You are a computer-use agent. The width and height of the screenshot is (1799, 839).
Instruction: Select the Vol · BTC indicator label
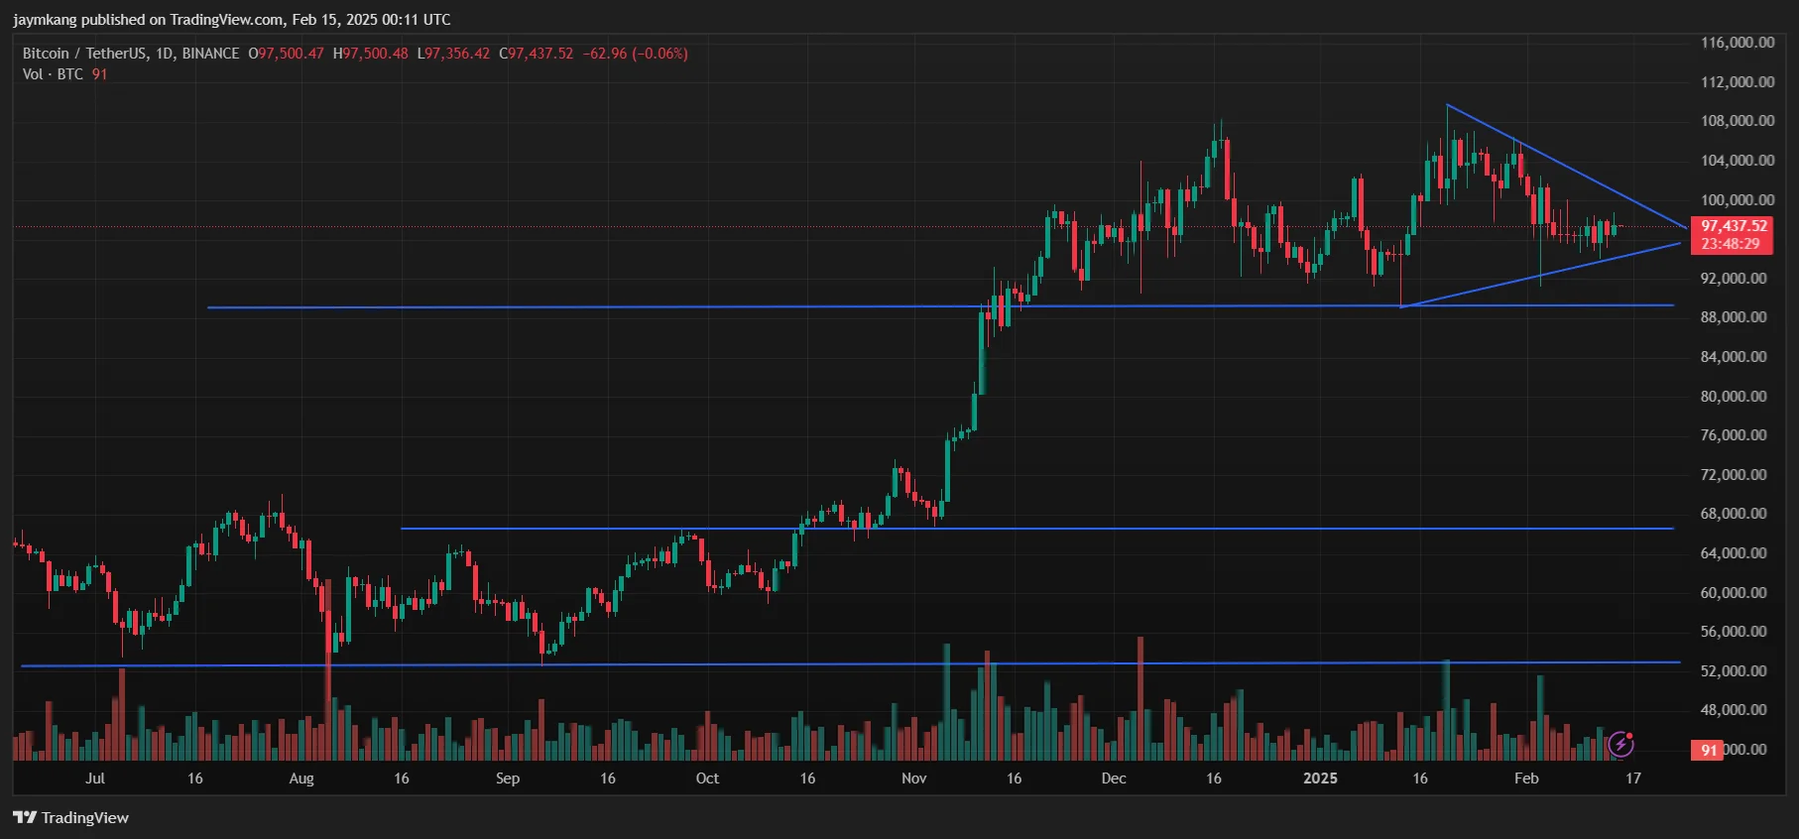click(x=53, y=74)
